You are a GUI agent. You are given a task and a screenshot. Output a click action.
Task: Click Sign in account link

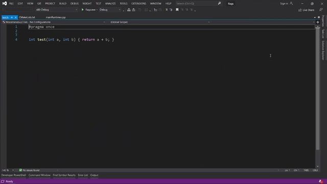click(286, 4)
